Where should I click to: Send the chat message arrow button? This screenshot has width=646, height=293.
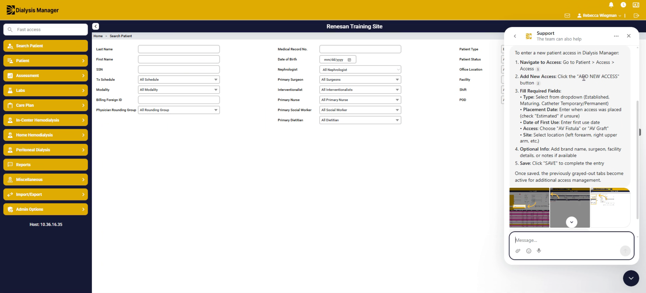[x=625, y=251]
